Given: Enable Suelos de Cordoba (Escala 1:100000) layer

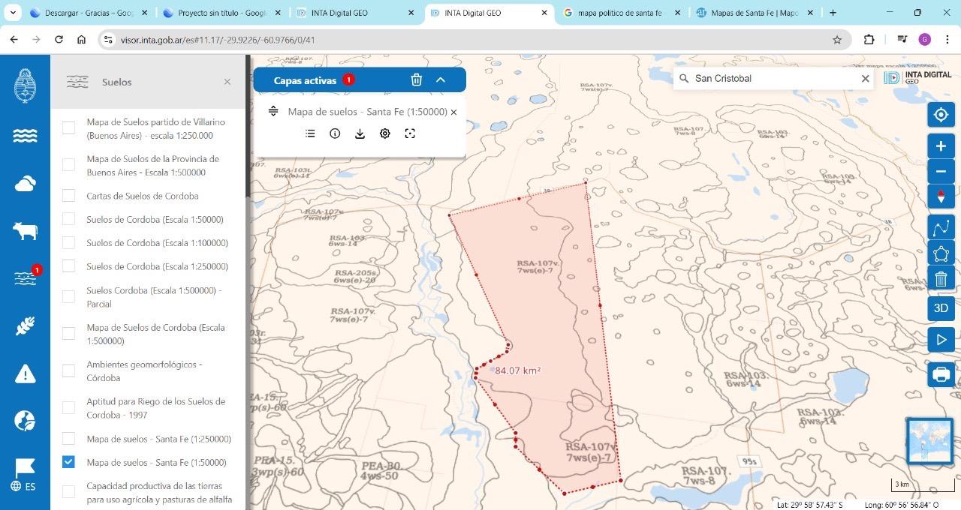Looking at the screenshot, I should (x=68, y=242).
